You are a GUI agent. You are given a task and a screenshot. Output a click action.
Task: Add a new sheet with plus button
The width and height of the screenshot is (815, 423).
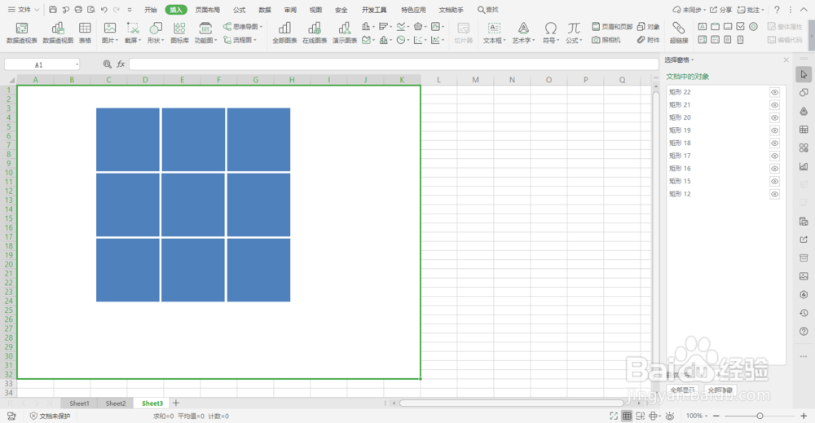pos(176,403)
